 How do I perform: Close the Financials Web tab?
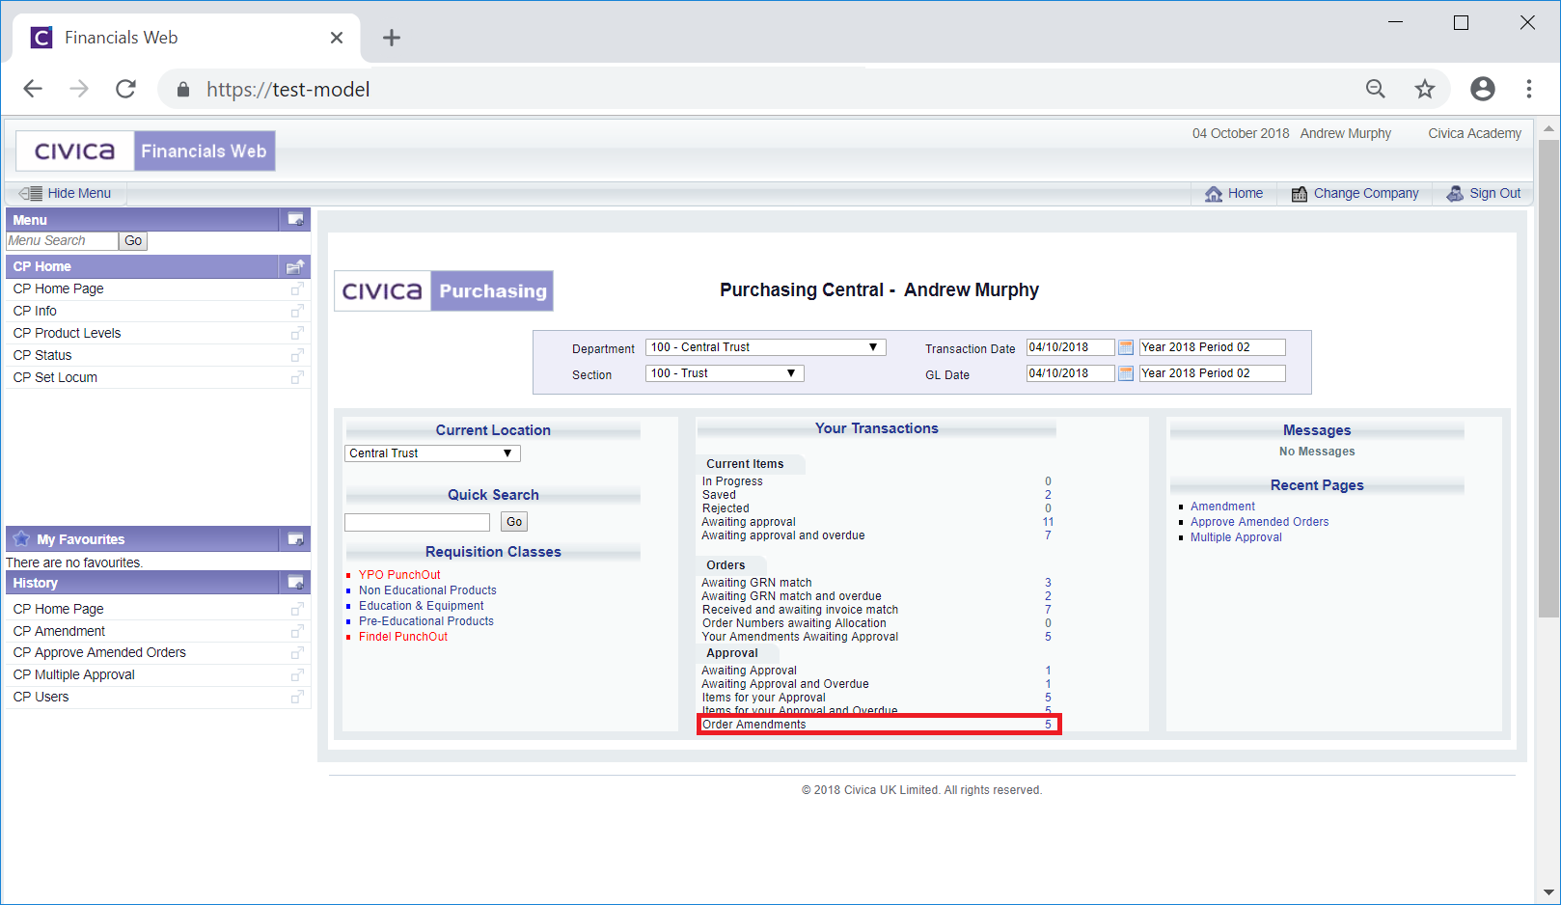click(x=337, y=38)
